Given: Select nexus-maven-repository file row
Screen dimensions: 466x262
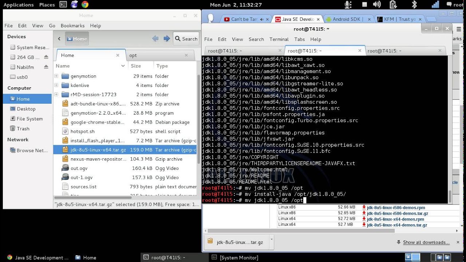Looking at the screenshot, I should (126, 159).
